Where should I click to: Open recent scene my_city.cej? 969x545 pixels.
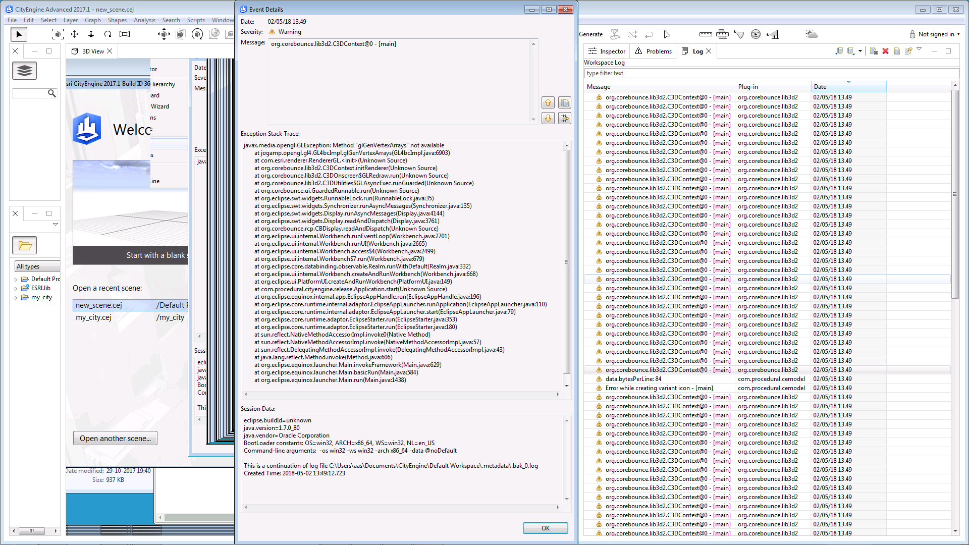coord(130,317)
